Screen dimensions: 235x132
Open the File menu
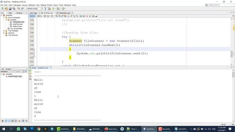coord(2,5)
